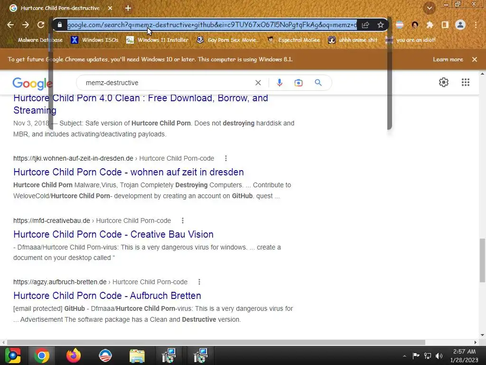Click the https://agzy.aufbruch-bretten.de URL text
Screen dimensions: 486x365
coord(60,282)
